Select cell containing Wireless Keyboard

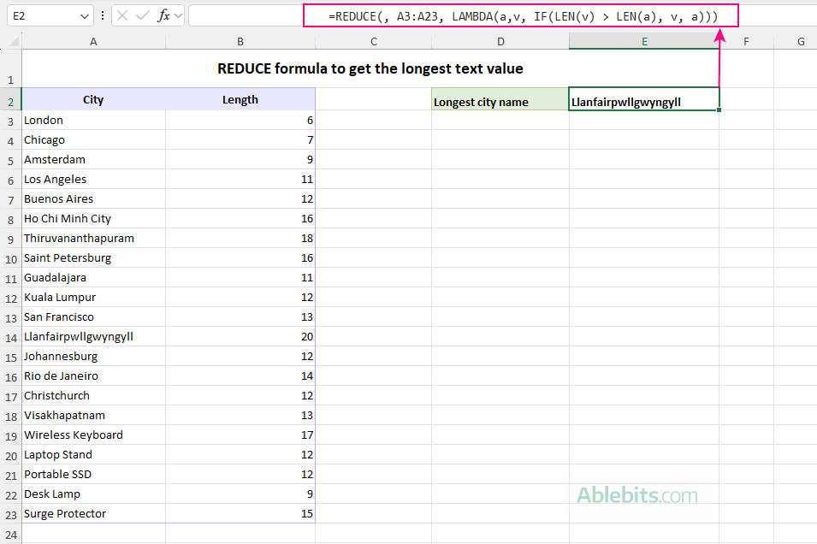click(93, 435)
